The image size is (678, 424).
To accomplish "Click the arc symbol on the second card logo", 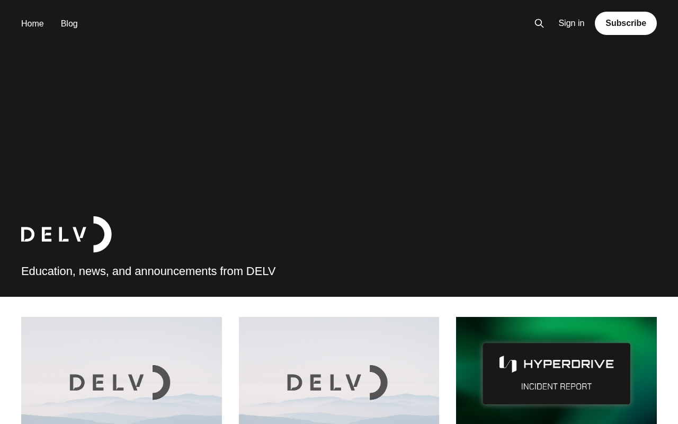I will tap(379, 382).
